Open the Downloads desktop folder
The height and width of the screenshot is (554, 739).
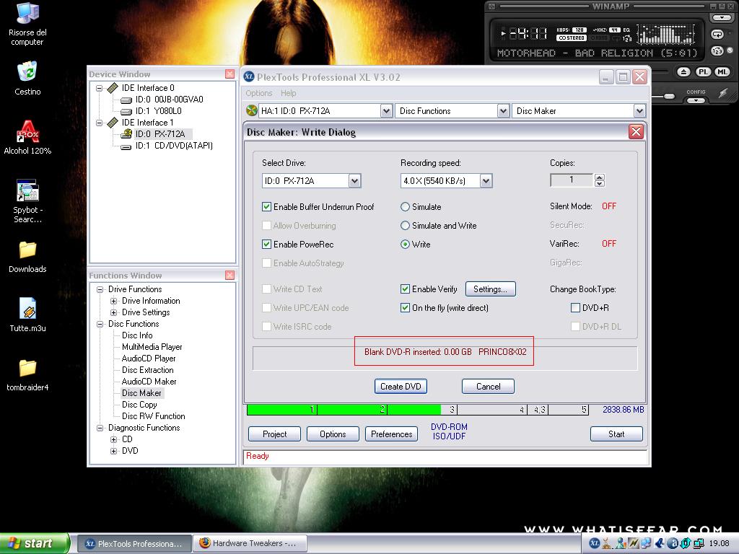27,257
